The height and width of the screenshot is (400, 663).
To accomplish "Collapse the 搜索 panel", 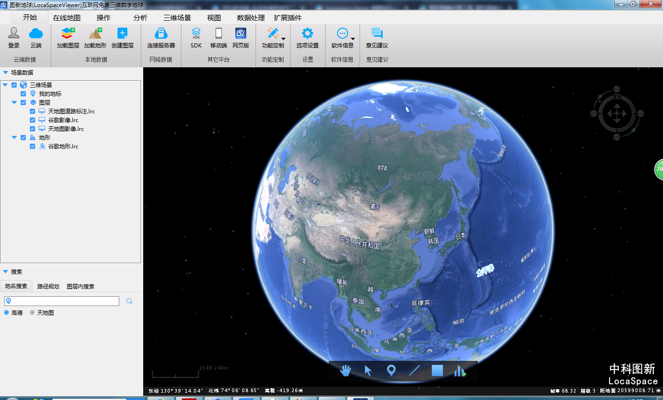I will (x=6, y=271).
